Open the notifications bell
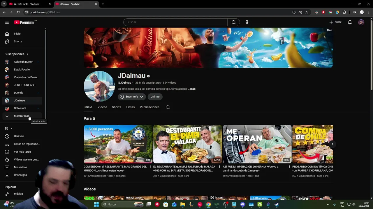The image size is (373, 209). click(350, 22)
